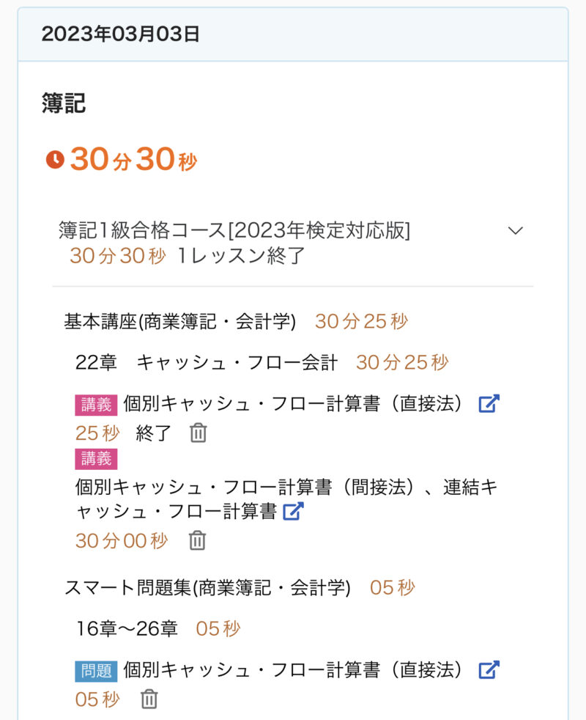Click the second pink 講義 tag

96,459
